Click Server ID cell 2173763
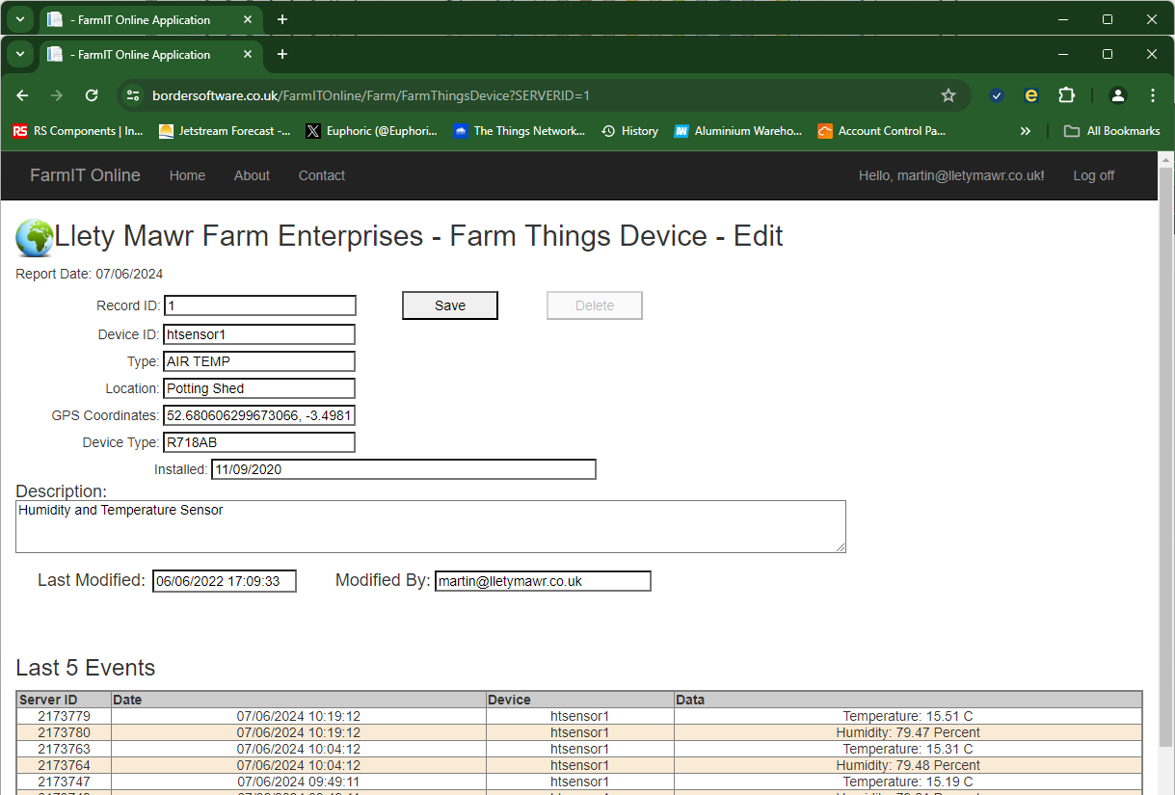Image resolution: width=1175 pixels, height=795 pixels. pos(65,749)
